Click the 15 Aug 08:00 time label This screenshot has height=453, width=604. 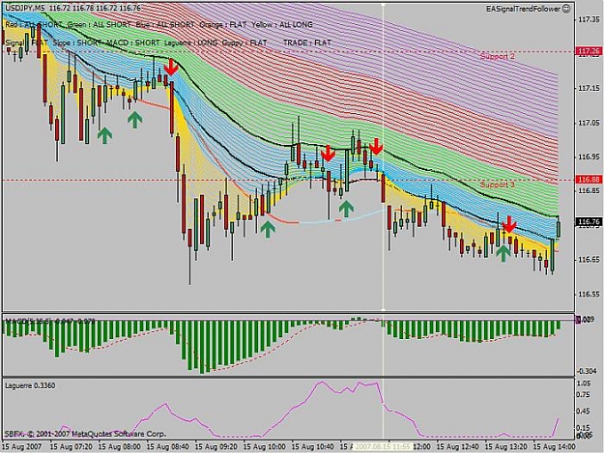[120, 447]
